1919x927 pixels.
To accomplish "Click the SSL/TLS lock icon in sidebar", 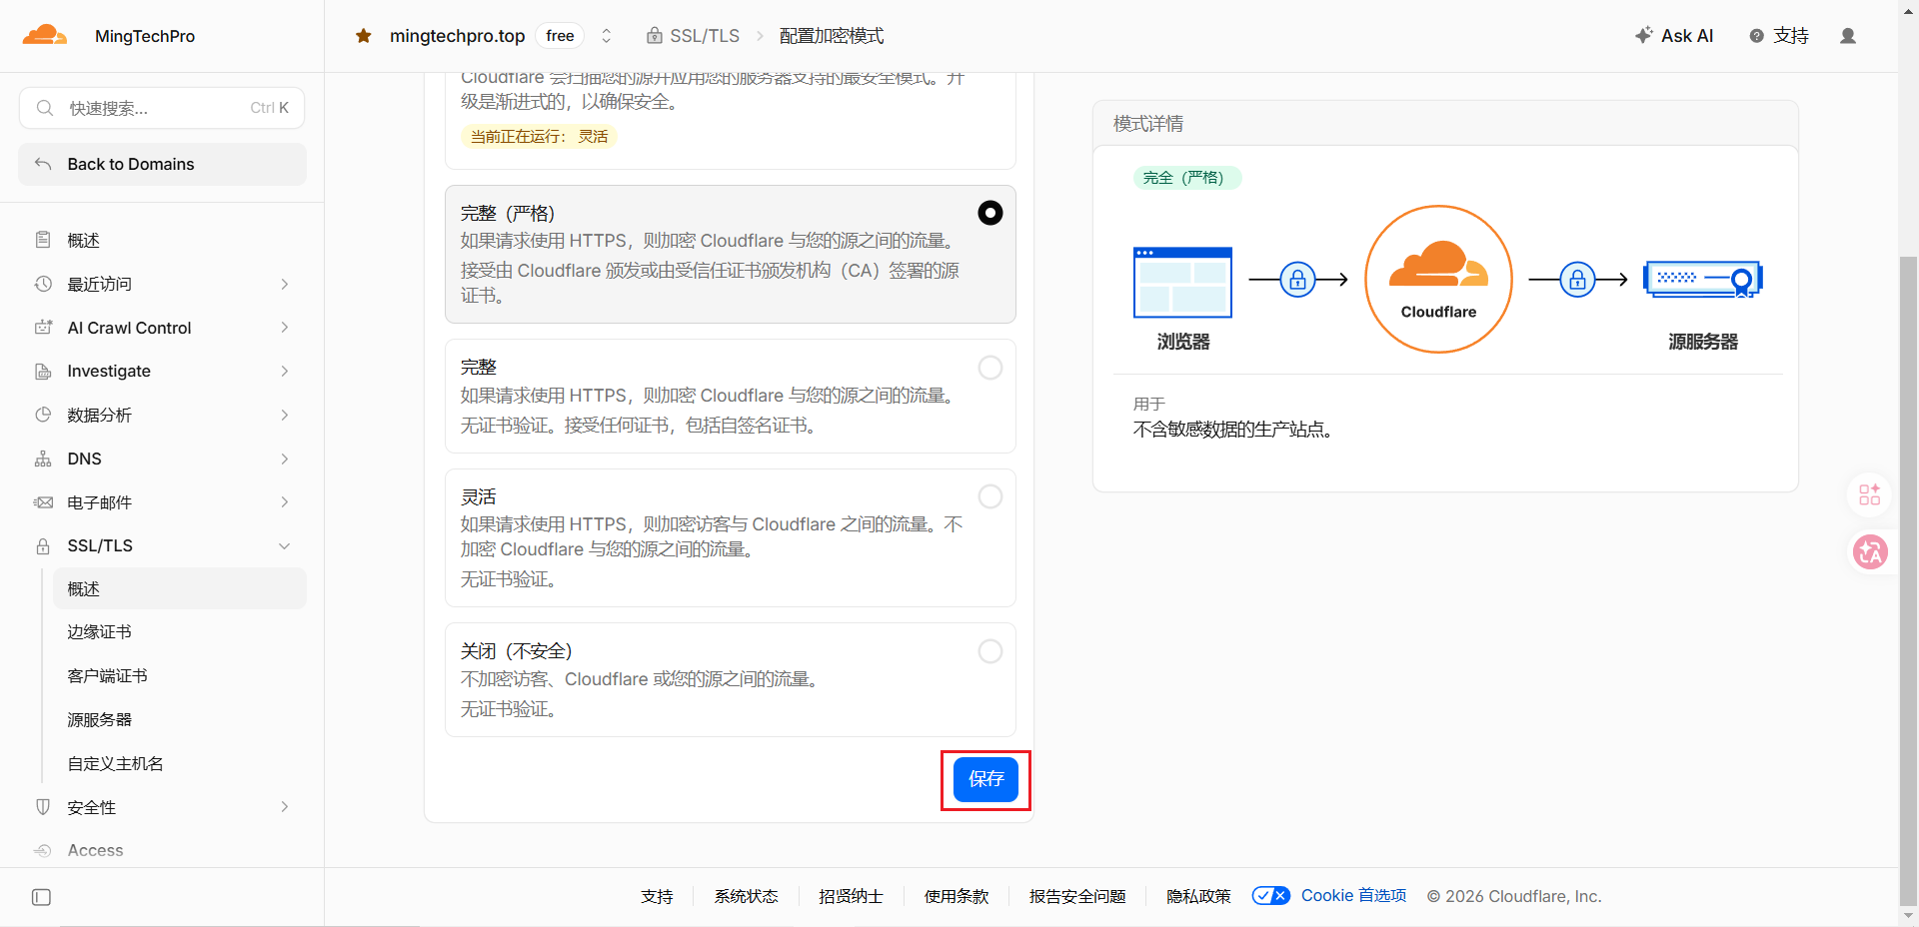I will coord(43,545).
